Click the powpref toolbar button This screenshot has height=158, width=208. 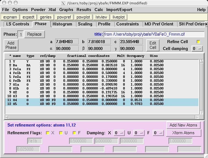pos(64,17)
